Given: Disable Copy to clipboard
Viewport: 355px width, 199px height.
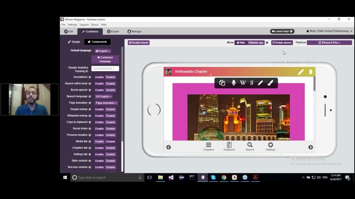Looking at the screenshot, I should (x=110, y=122).
